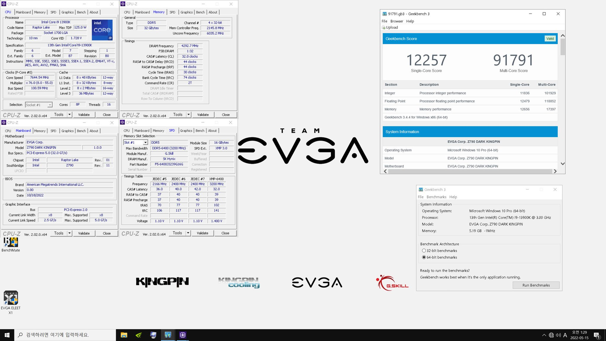Open notification center icon

point(597,335)
